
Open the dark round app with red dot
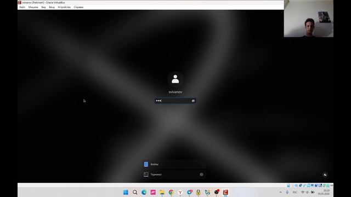click(x=217, y=192)
